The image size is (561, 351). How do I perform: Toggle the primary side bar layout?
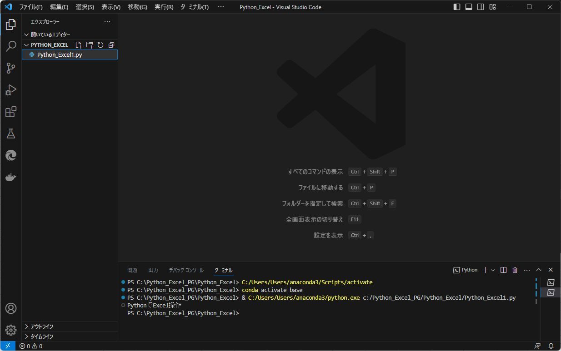457,7
